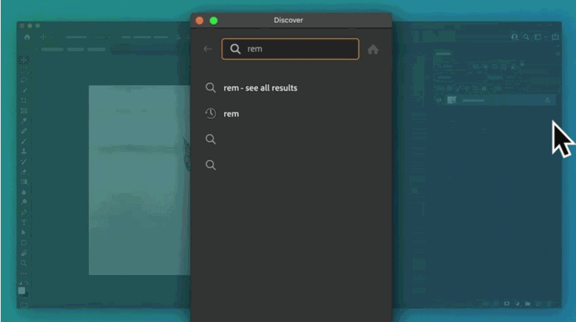Toggle the layer visibility eye in Layers panel
The image size is (576, 322).
pyautogui.click(x=439, y=100)
